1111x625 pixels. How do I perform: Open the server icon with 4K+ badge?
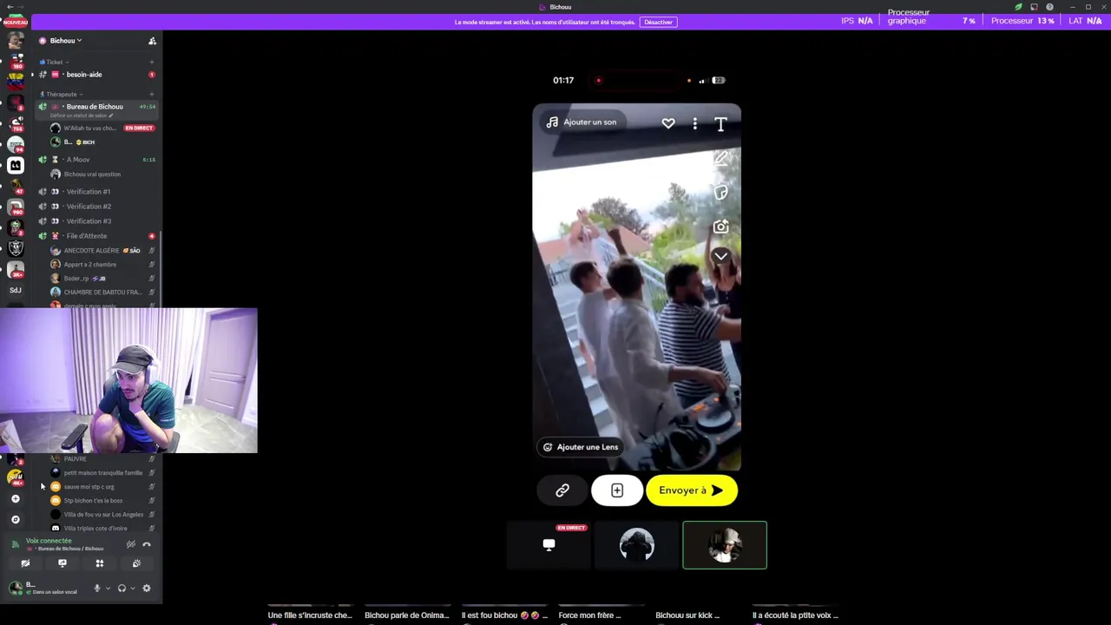(15, 477)
